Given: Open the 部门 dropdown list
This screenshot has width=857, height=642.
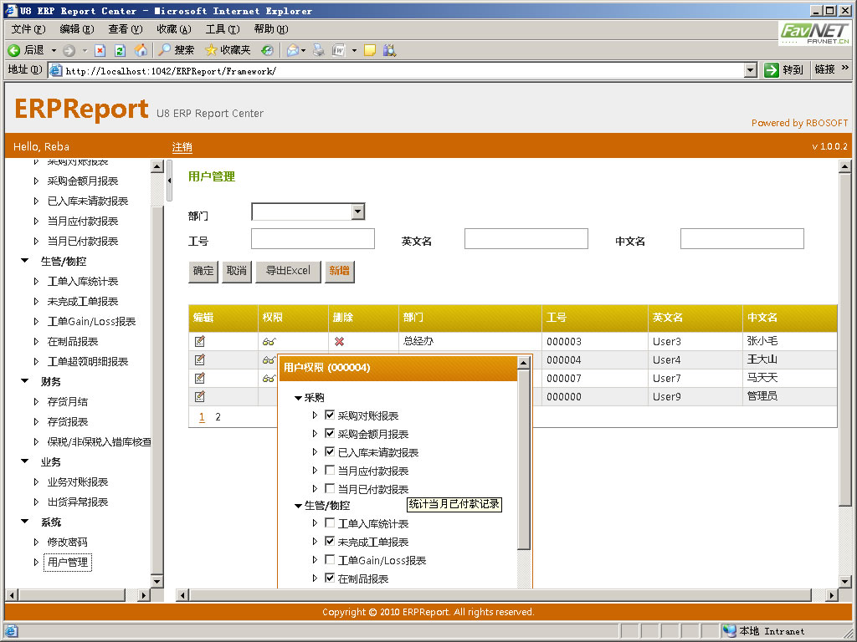Looking at the screenshot, I should (x=358, y=211).
